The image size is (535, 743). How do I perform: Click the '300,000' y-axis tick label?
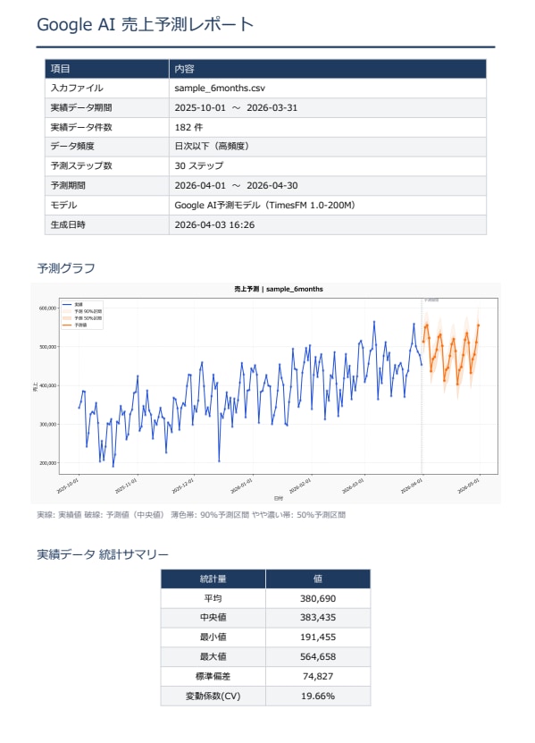tap(48, 425)
